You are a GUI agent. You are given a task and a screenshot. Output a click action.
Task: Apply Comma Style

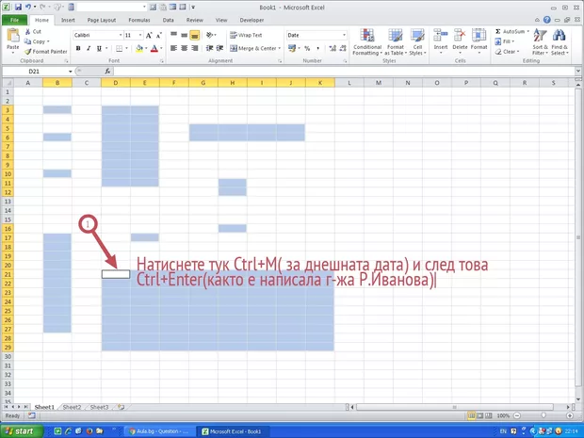click(317, 48)
